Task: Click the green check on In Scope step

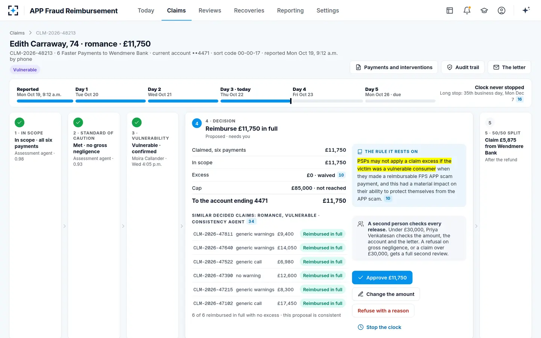Action: [20, 122]
